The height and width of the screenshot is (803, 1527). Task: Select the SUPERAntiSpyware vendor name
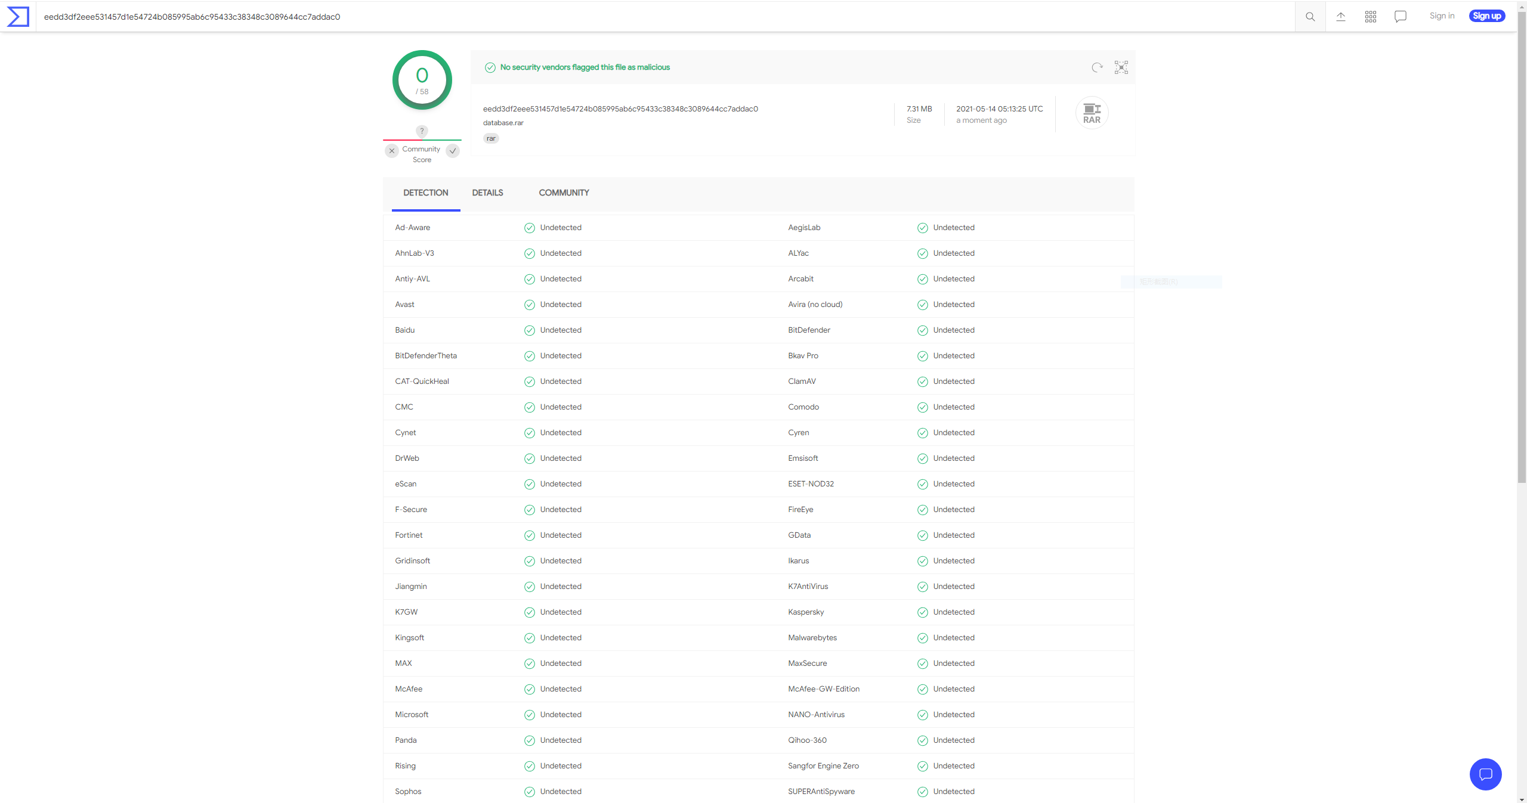point(821,792)
